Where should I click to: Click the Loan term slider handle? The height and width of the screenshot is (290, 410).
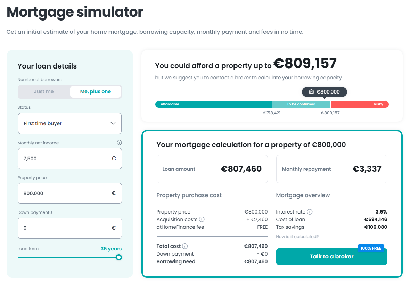pyautogui.click(x=119, y=257)
